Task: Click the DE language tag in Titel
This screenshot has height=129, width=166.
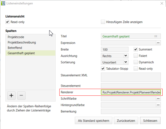Action: (156, 36)
